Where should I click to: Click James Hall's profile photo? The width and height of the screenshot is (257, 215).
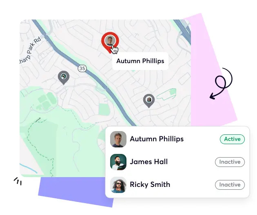pyautogui.click(x=118, y=162)
